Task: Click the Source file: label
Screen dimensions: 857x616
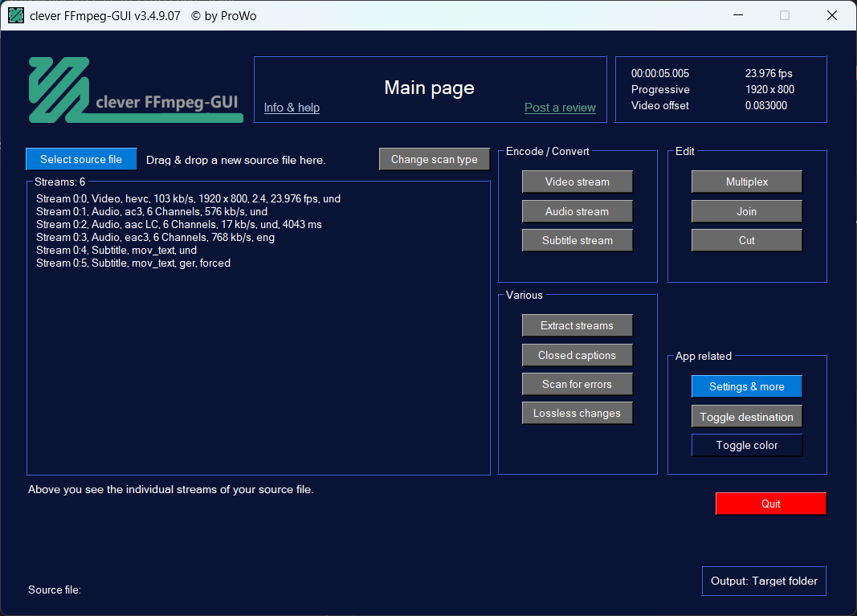Action: click(x=54, y=589)
